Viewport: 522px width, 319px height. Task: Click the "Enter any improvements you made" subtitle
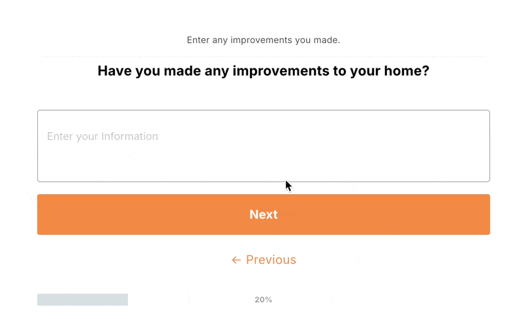(263, 40)
